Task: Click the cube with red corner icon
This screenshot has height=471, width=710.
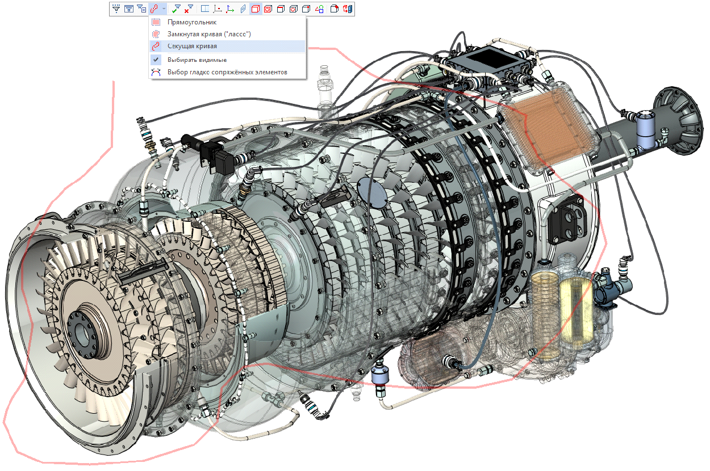Action: tap(334, 9)
